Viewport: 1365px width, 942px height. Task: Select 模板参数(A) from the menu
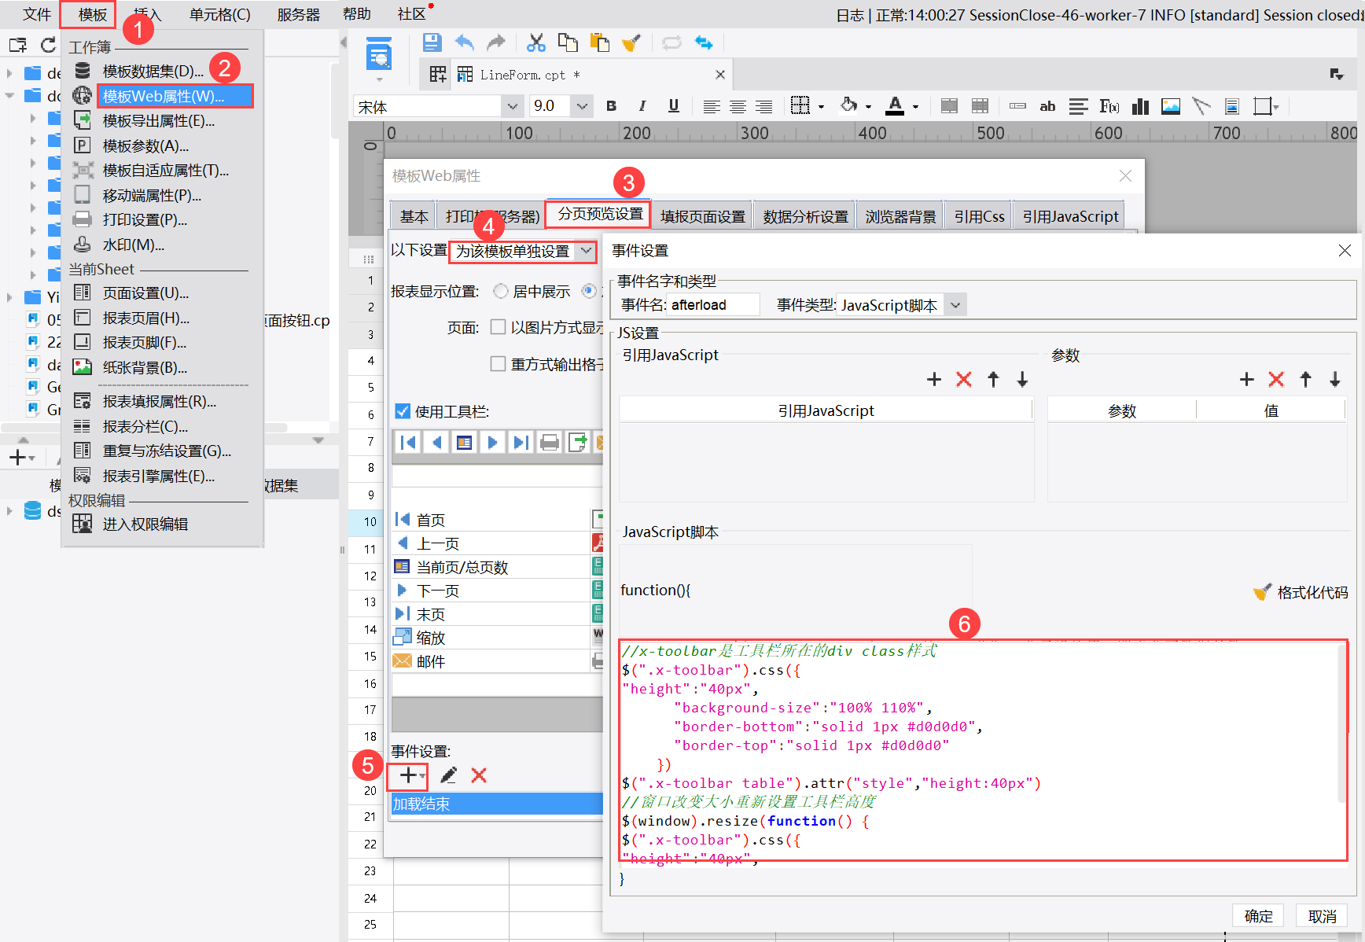click(x=145, y=145)
